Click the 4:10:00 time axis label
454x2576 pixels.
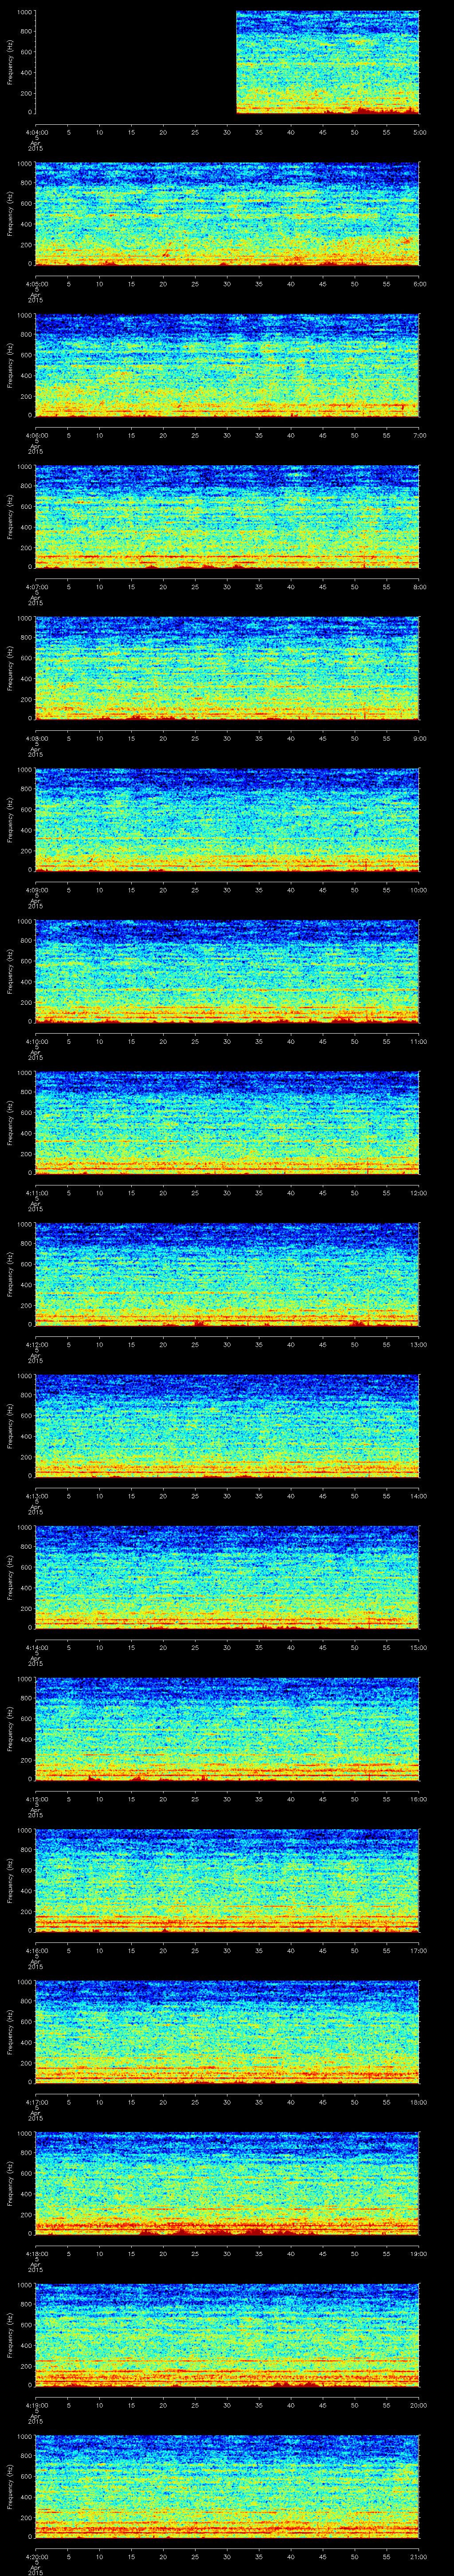[36, 1041]
